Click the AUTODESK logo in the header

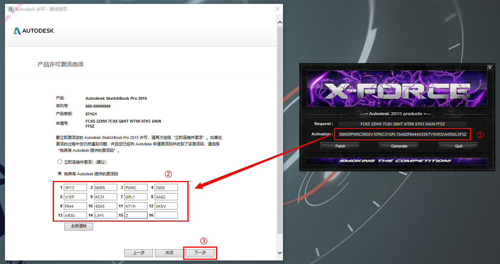coord(34,31)
